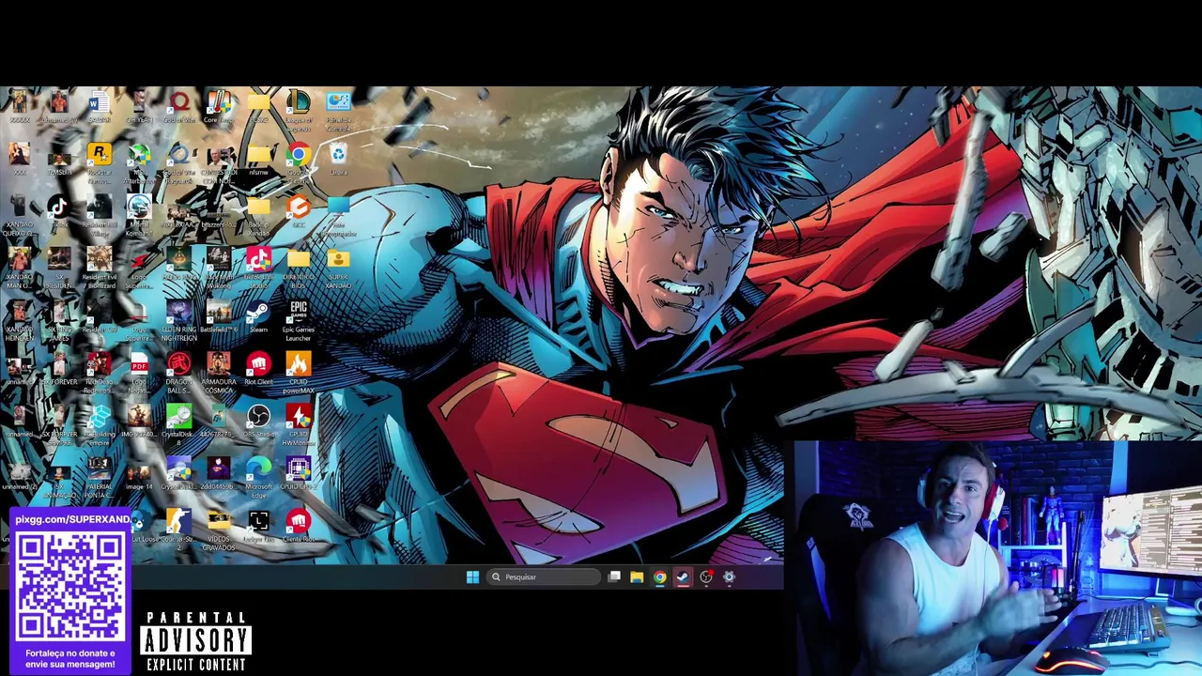Image resolution: width=1202 pixels, height=676 pixels.
Task: Select the CrystalDiskInfo 8 shortcut
Action: [x=179, y=426]
